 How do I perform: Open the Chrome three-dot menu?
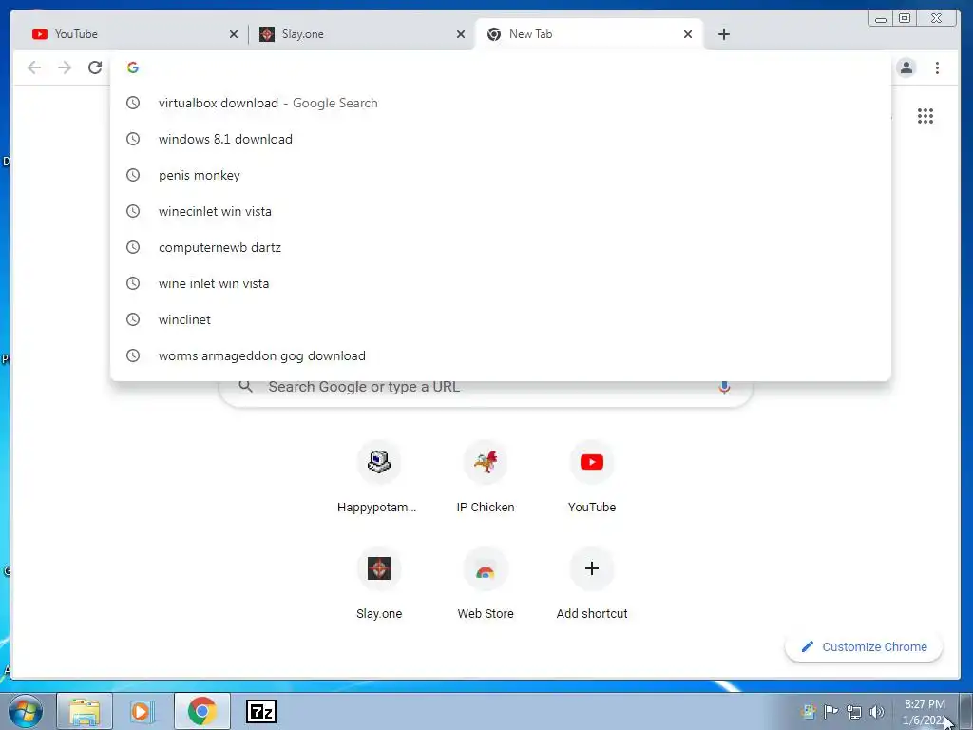click(x=937, y=67)
